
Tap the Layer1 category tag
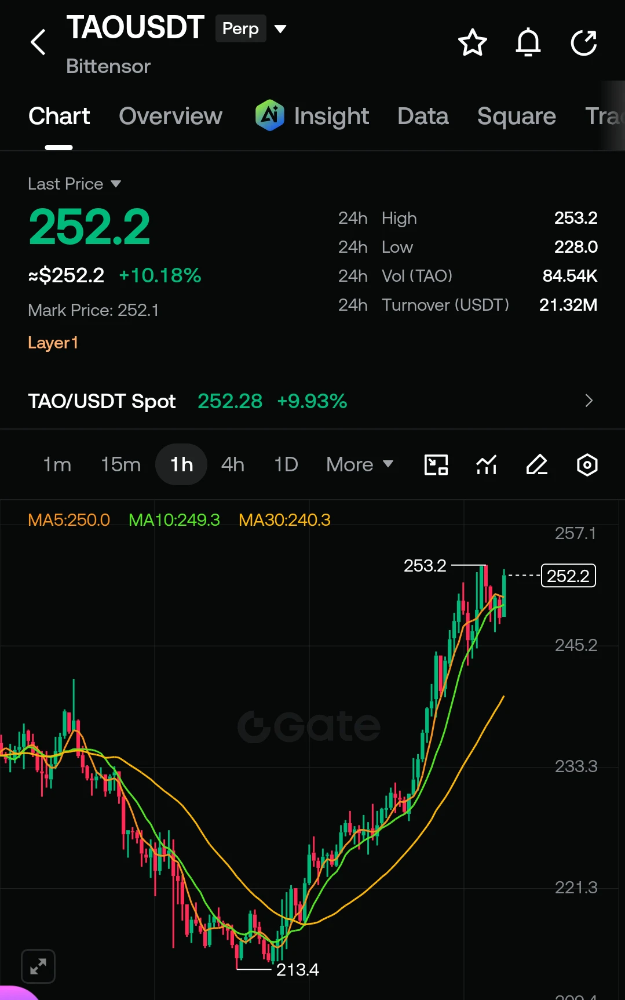coord(53,343)
